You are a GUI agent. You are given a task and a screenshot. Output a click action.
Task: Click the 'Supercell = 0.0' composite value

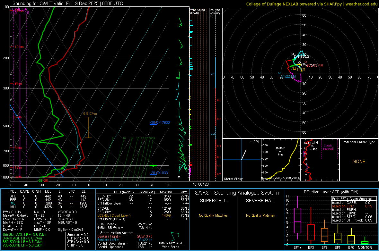click(78, 235)
